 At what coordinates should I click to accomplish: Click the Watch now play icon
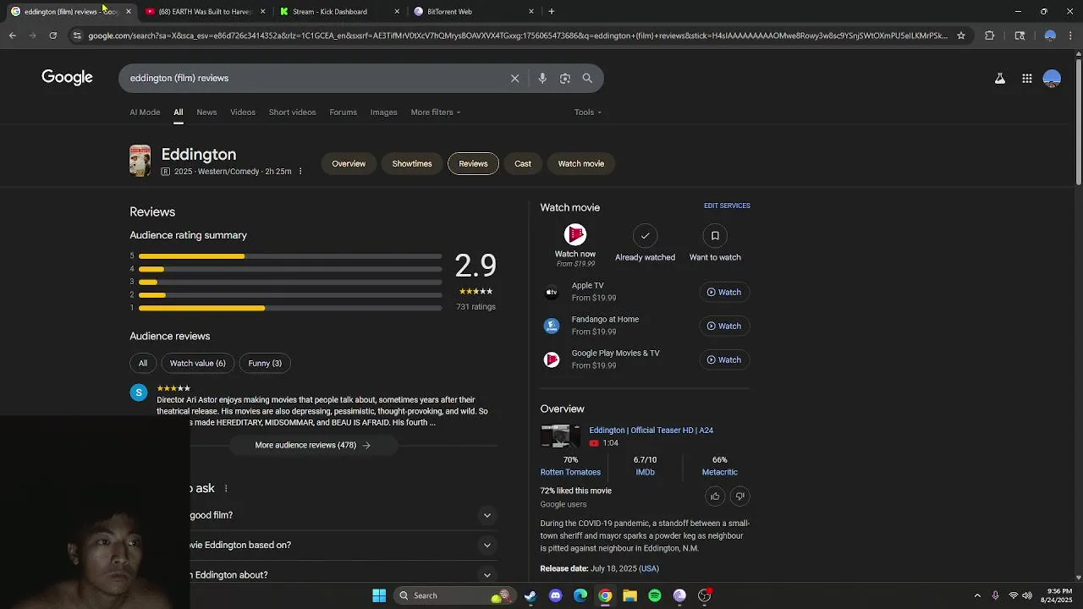point(575,234)
